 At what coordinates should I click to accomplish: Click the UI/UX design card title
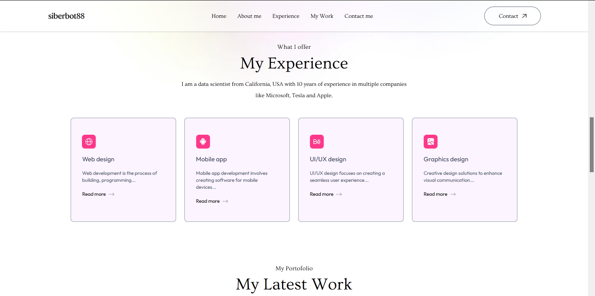tap(328, 160)
